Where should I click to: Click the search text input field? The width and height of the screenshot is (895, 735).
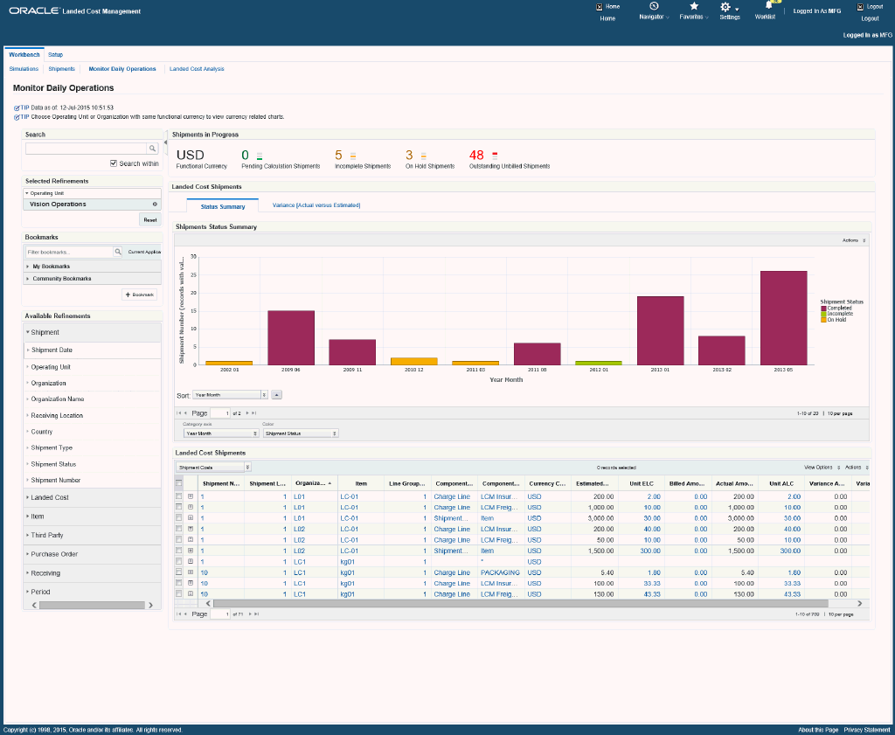[x=87, y=149]
